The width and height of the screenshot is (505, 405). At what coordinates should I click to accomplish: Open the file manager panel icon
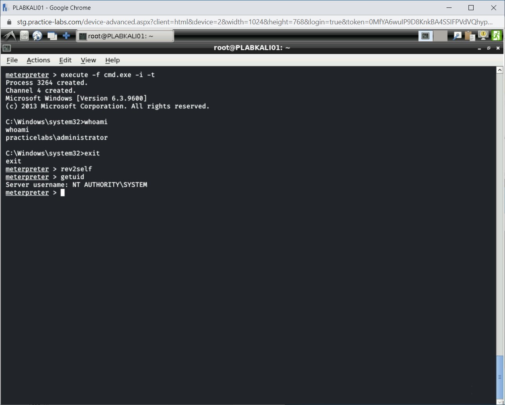[24, 36]
